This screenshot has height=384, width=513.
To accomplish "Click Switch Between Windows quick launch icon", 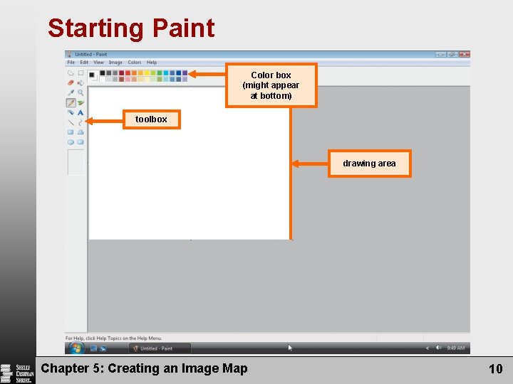I will click(103, 348).
